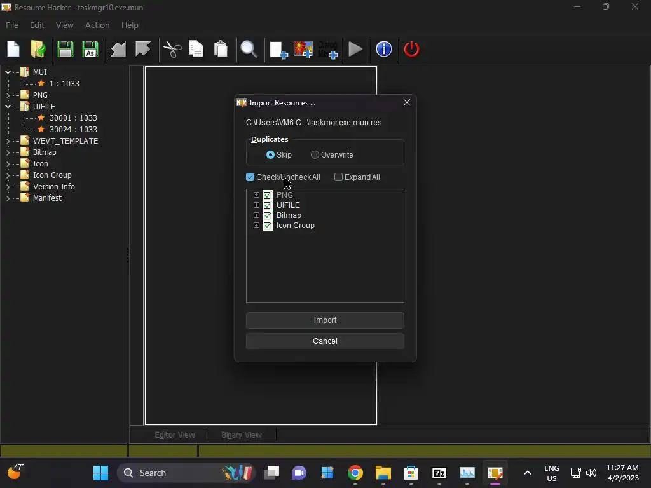Open a file with the folder icon

point(38,50)
